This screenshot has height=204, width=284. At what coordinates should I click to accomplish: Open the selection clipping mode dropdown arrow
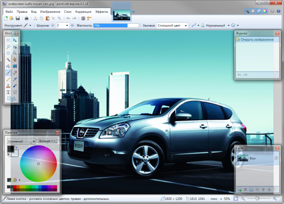[238, 26]
